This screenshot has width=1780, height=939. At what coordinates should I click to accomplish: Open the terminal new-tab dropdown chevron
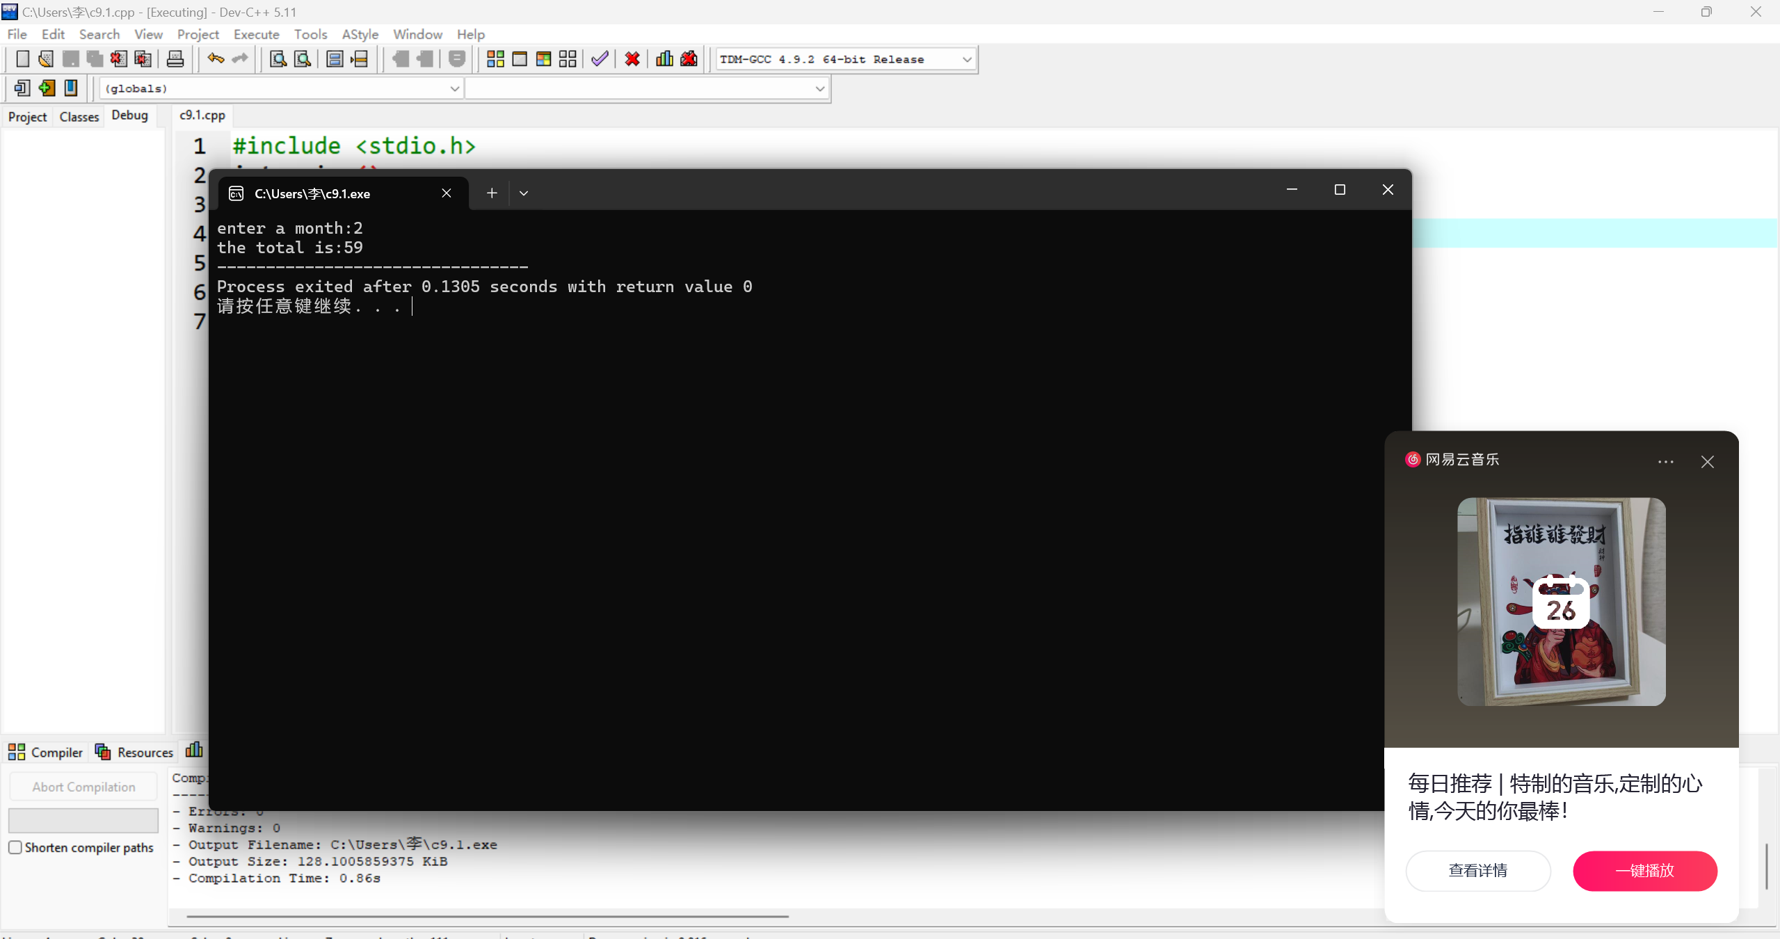(x=524, y=193)
